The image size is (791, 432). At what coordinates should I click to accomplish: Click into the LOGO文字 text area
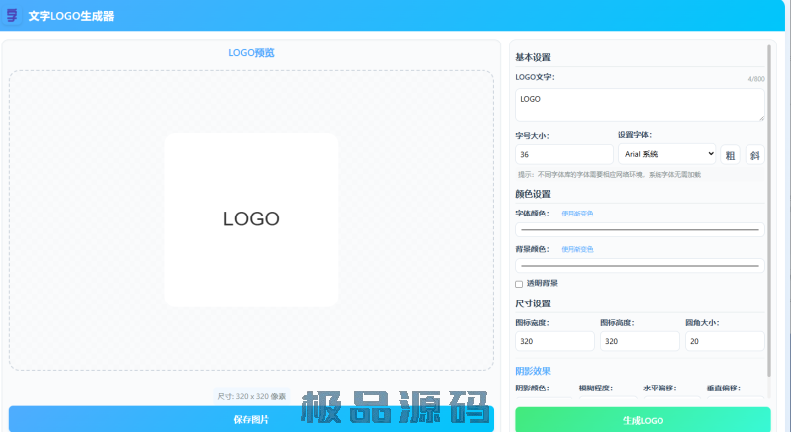pyautogui.click(x=640, y=105)
